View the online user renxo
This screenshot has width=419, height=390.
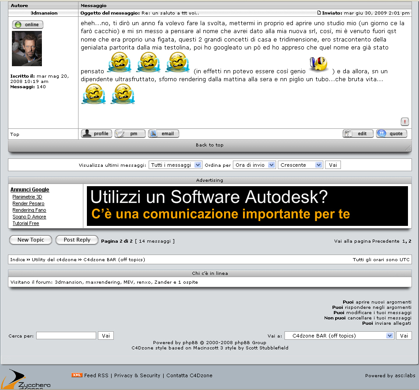pyautogui.click(x=144, y=282)
